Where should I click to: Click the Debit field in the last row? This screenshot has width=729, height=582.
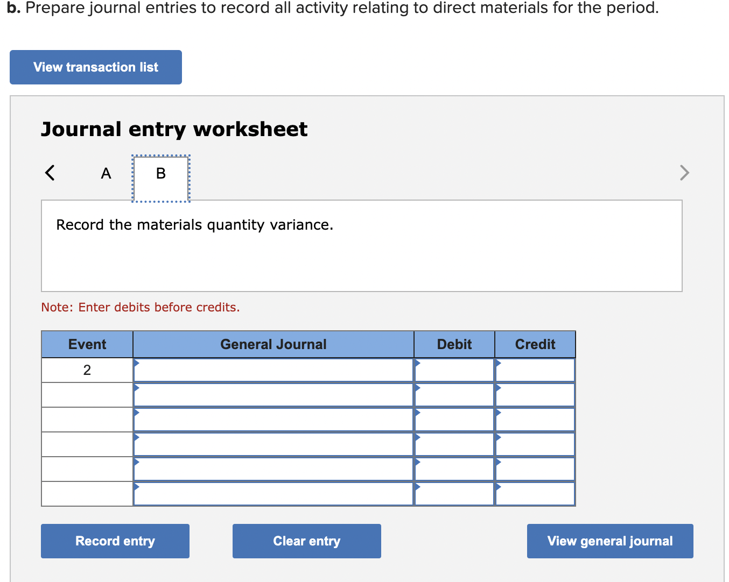(x=454, y=493)
